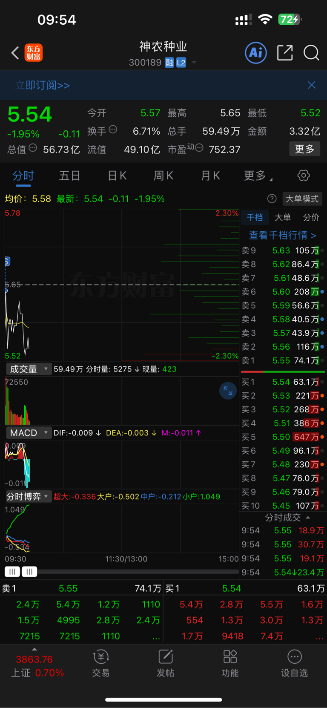
Task: Open the 功能 functions icon
Action: tap(230, 663)
